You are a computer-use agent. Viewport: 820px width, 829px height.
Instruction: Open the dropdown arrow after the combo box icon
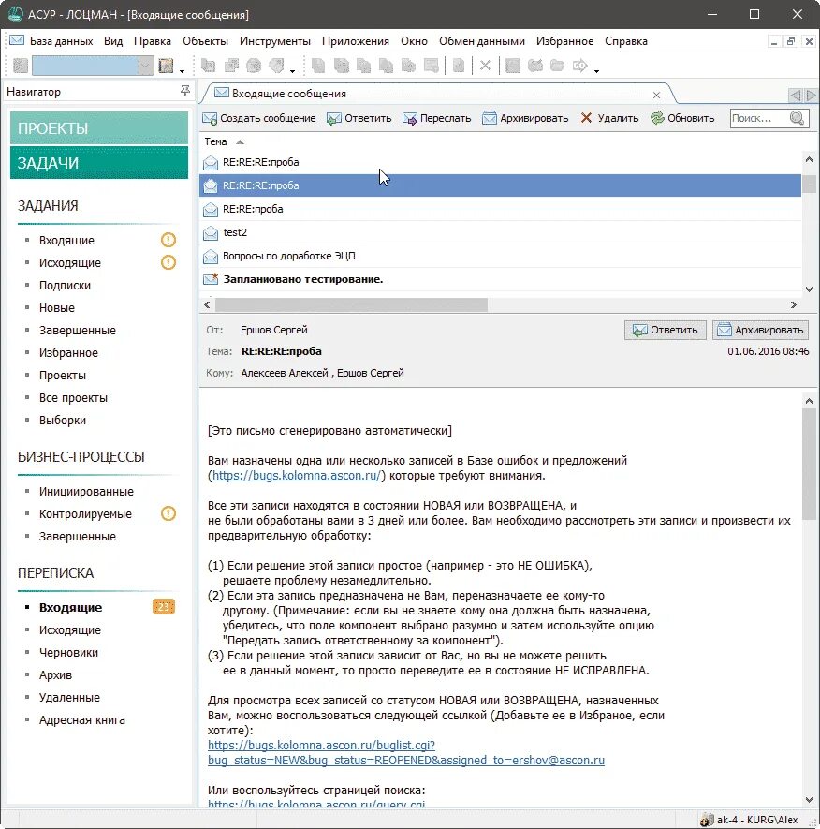coord(182,70)
